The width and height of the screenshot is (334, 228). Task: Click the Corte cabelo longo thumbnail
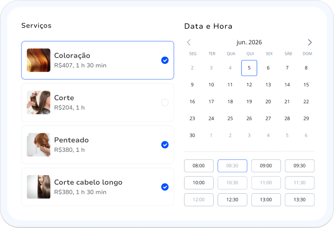[39, 187]
